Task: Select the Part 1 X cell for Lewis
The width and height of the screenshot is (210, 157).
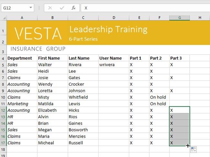Action: tap(139, 104)
